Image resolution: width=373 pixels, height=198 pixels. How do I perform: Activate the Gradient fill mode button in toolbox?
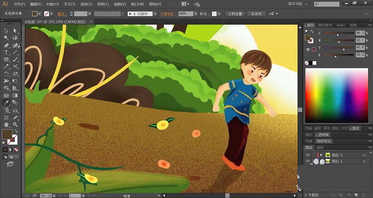11,150
